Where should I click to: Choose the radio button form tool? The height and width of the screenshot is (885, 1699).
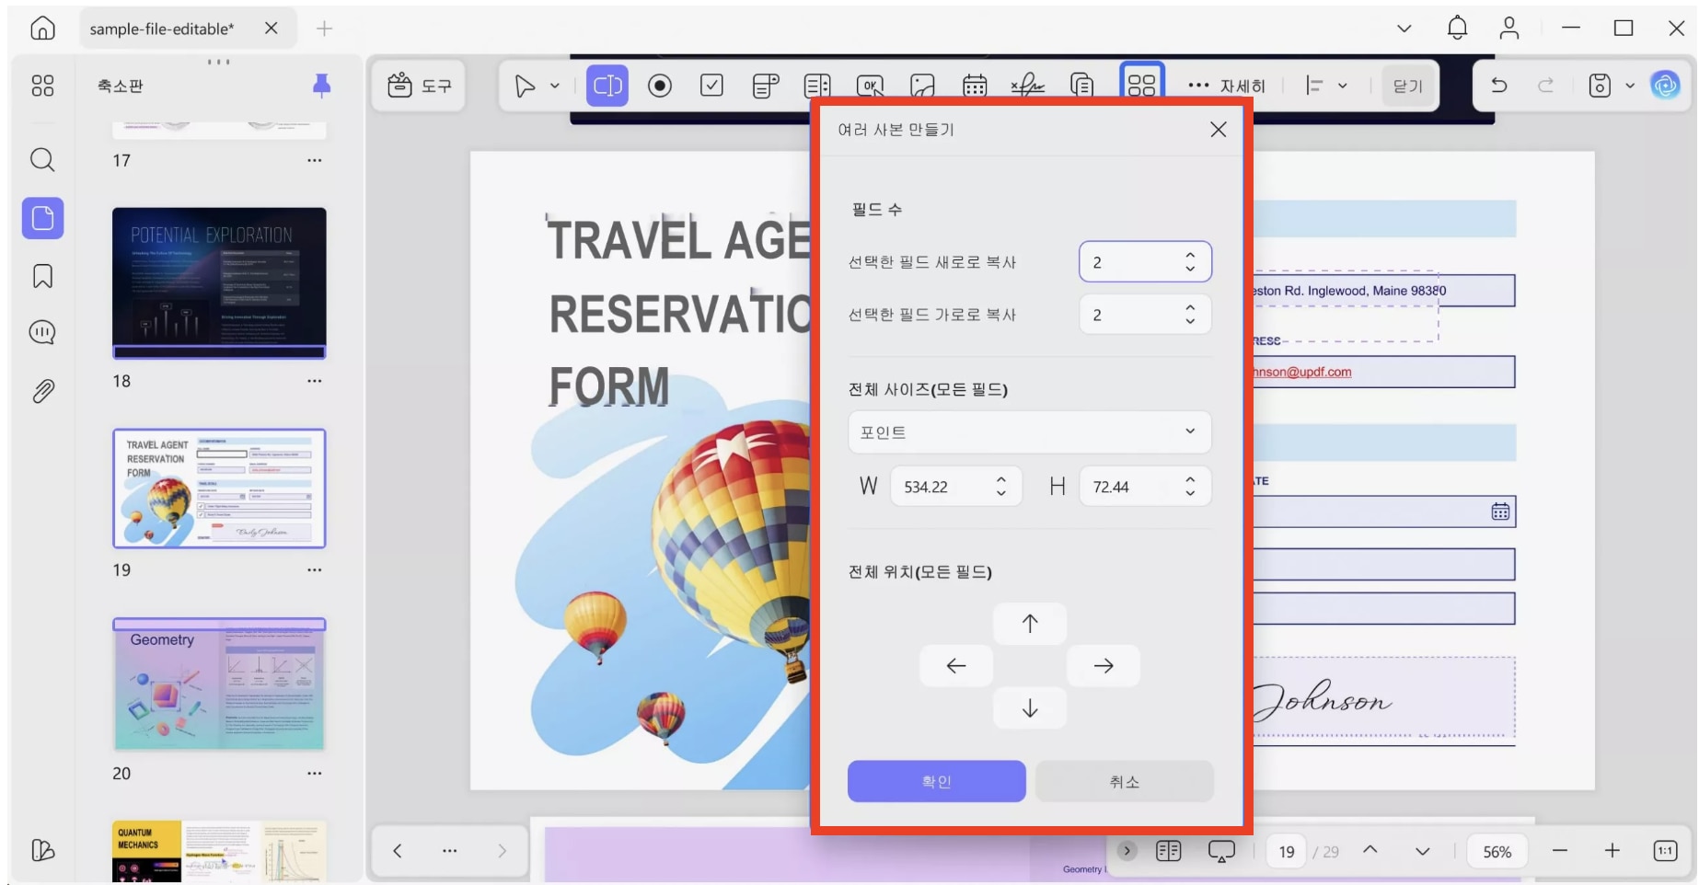(659, 86)
